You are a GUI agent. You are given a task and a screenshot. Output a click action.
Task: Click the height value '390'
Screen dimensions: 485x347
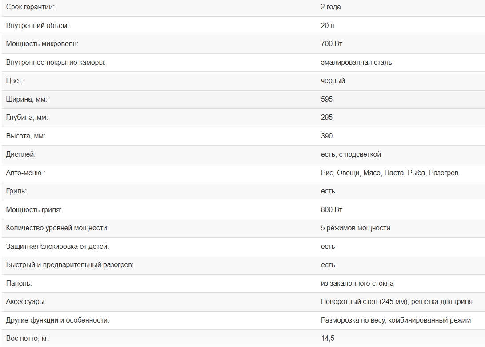327,136
